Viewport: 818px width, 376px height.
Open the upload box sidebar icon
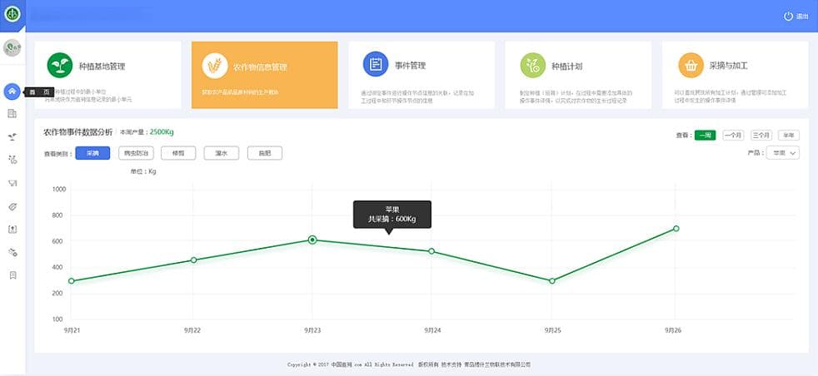click(12, 229)
